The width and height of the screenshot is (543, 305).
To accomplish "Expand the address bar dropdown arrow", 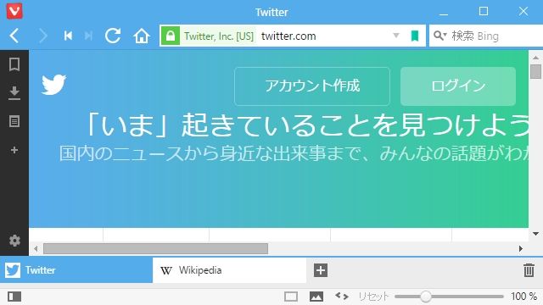I will [x=396, y=36].
